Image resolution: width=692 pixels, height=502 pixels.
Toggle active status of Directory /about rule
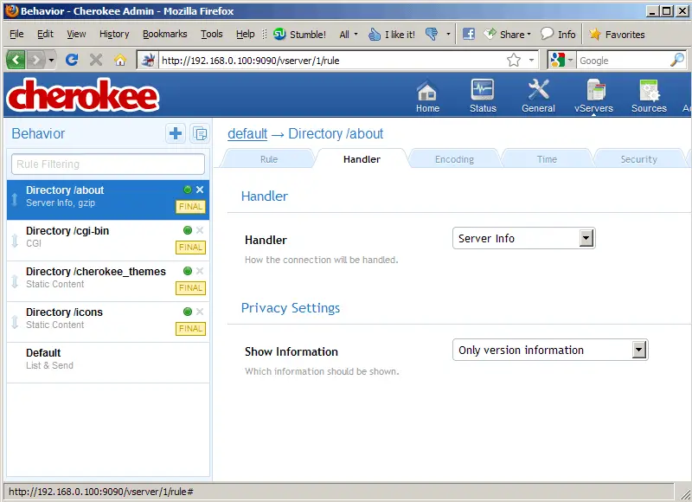tap(188, 190)
